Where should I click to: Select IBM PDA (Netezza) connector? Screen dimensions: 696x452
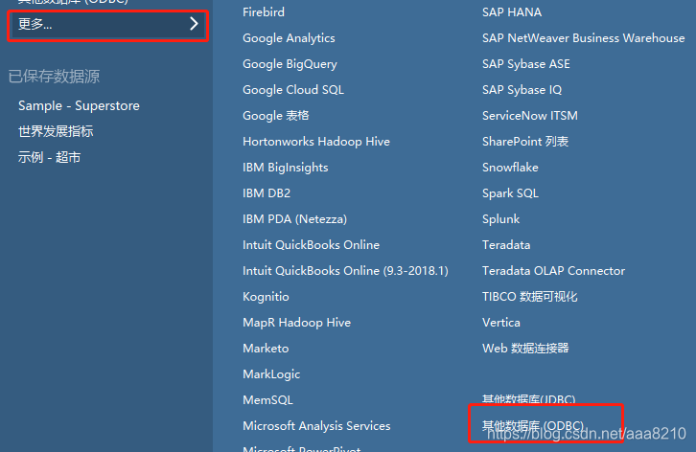tap(294, 219)
